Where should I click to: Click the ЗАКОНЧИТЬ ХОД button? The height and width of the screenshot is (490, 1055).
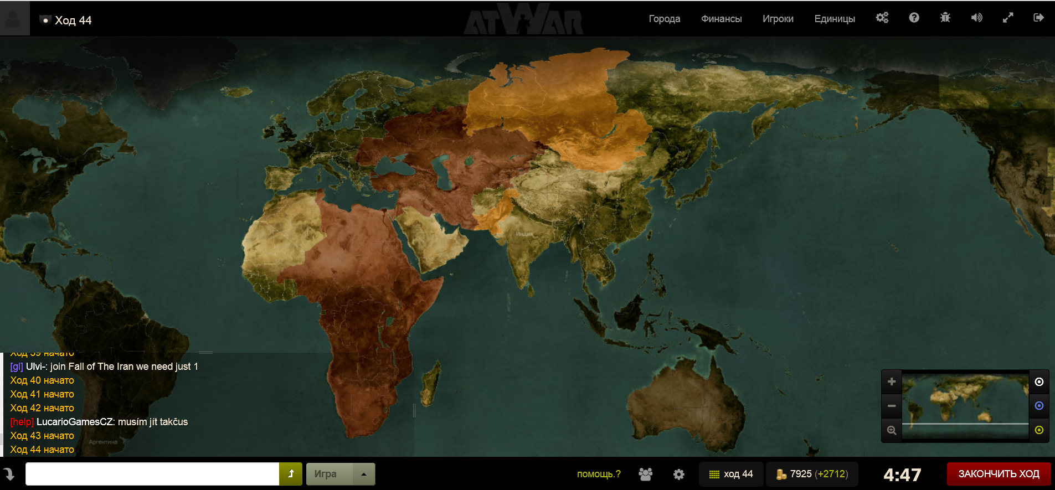coord(999,474)
